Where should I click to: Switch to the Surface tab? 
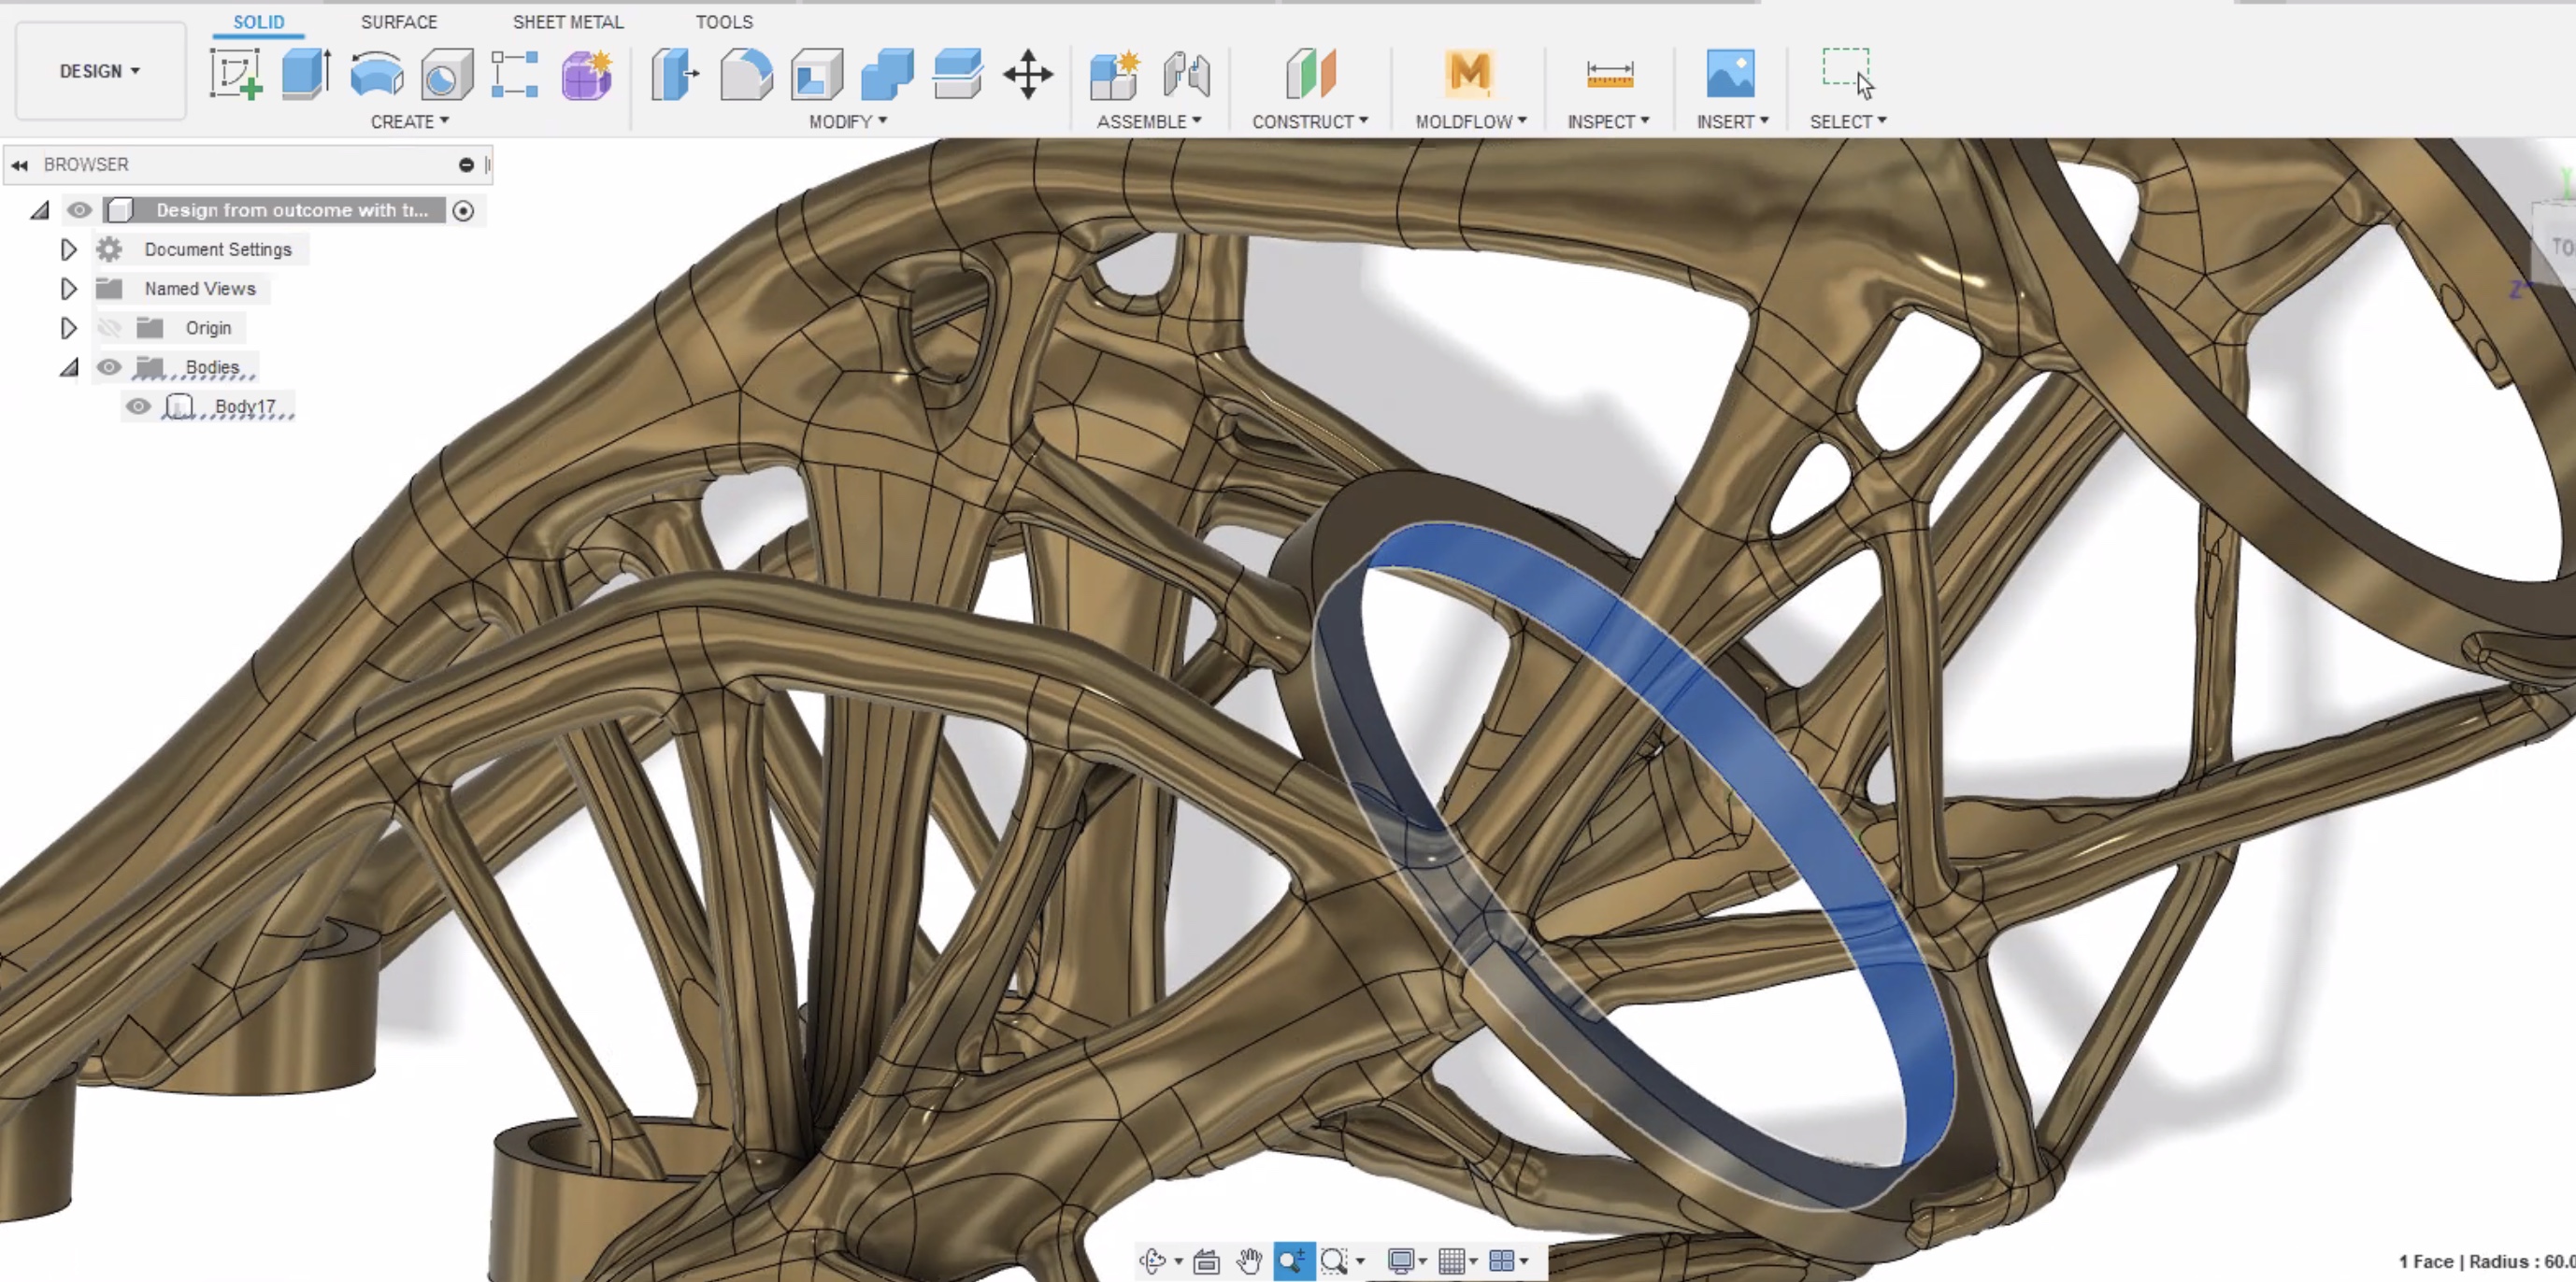pos(399,21)
